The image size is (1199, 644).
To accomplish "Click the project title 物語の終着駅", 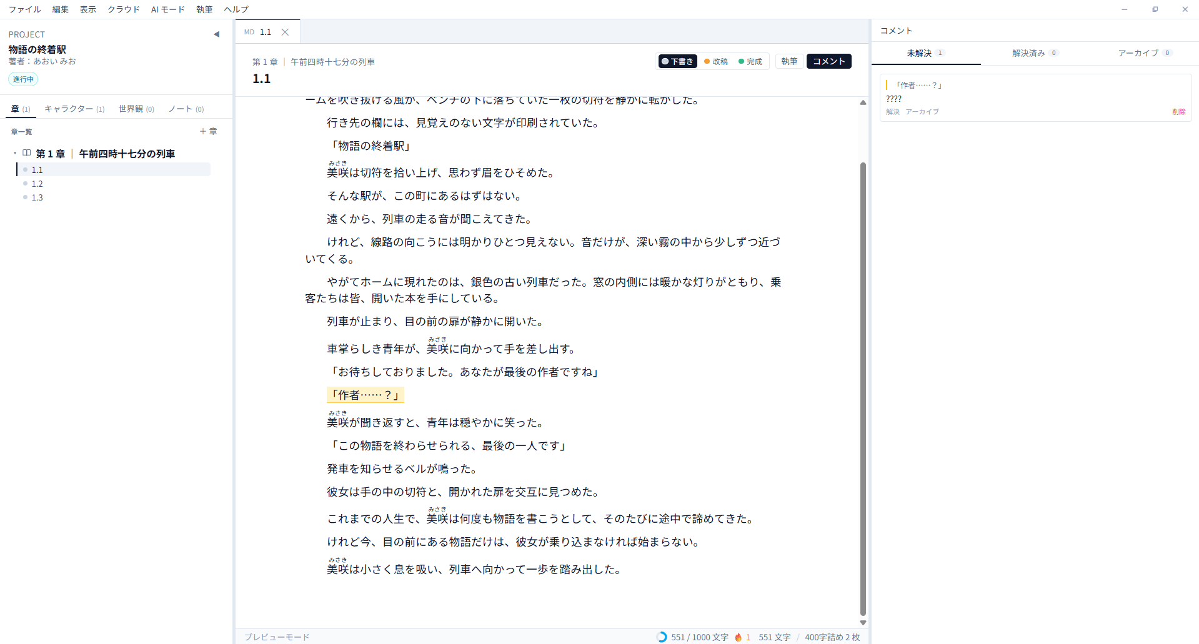I will (x=37, y=49).
